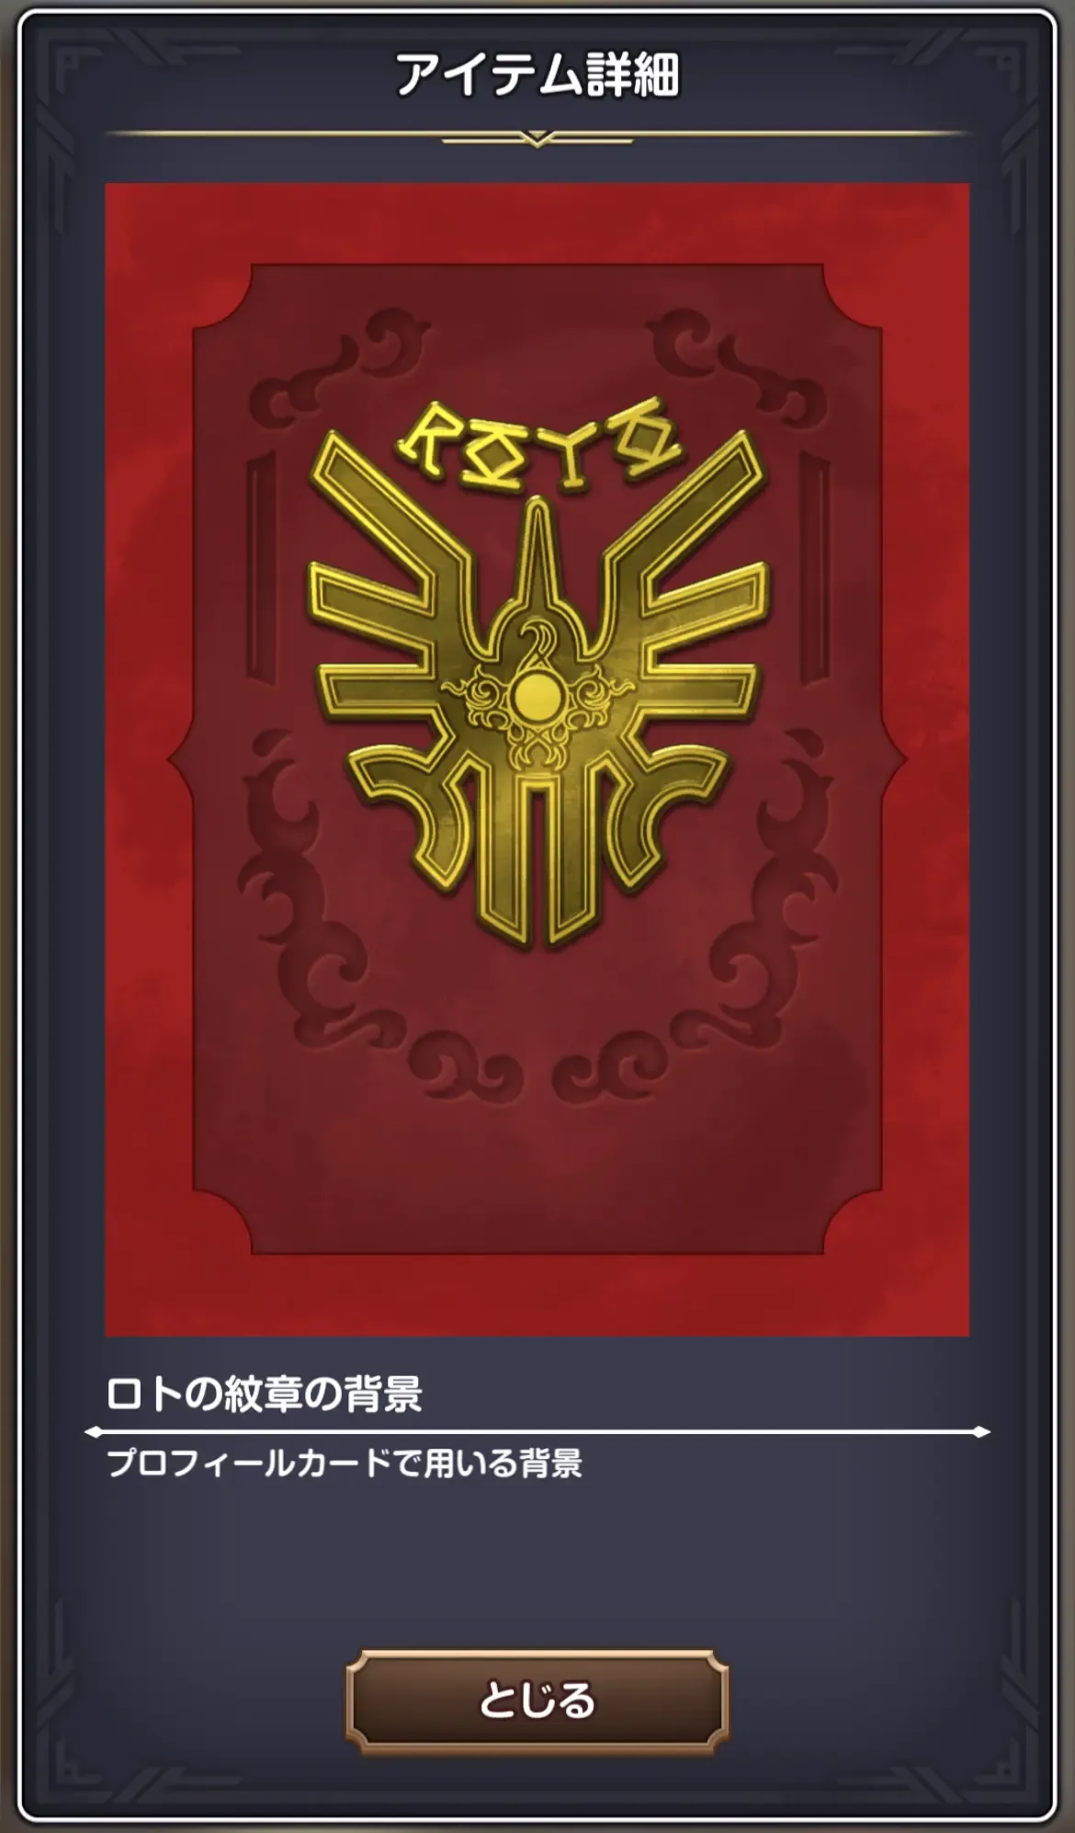Click the アイテム詳細 header title

pos(537,74)
